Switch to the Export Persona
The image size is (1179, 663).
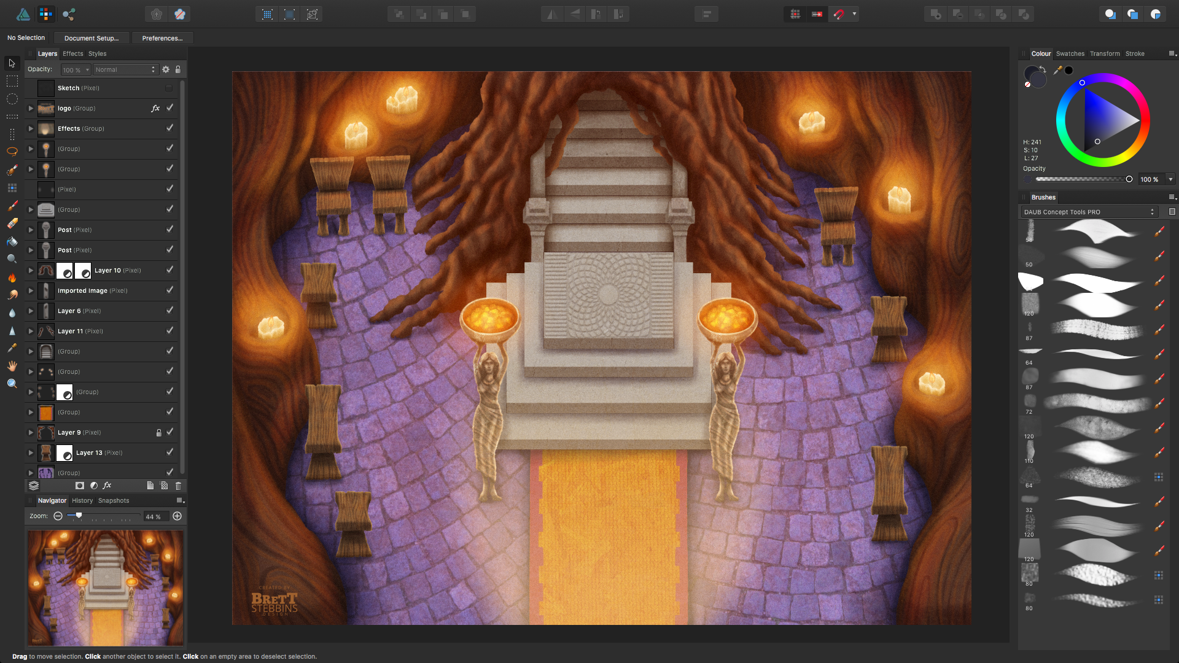pos(69,14)
